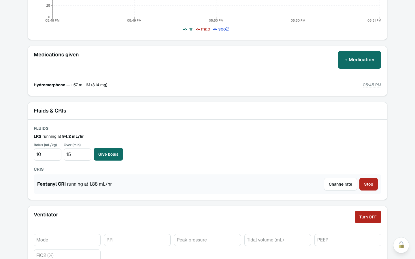The width and height of the screenshot is (415, 259).
Task: Turn OFF the ventilator
Action: (368, 217)
